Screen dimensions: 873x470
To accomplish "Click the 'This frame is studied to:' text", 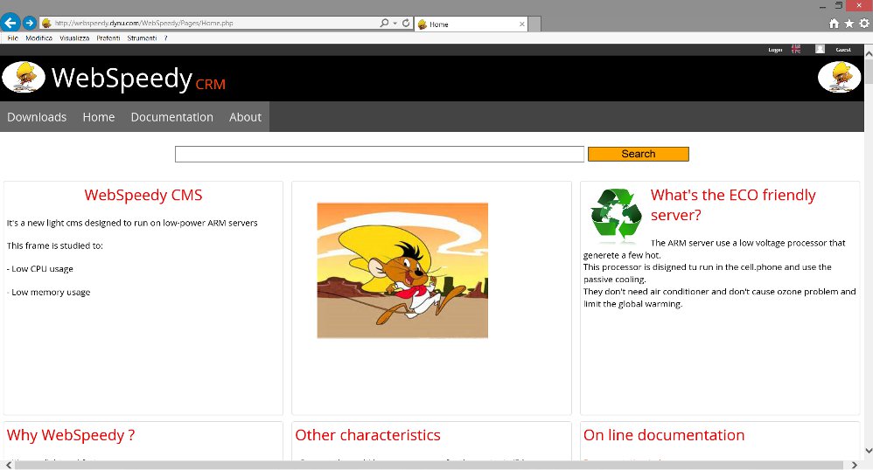I will pyautogui.click(x=54, y=245).
